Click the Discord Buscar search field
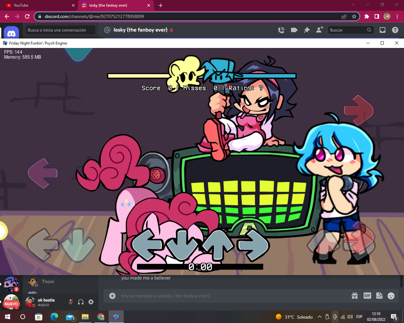 coord(351,30)
